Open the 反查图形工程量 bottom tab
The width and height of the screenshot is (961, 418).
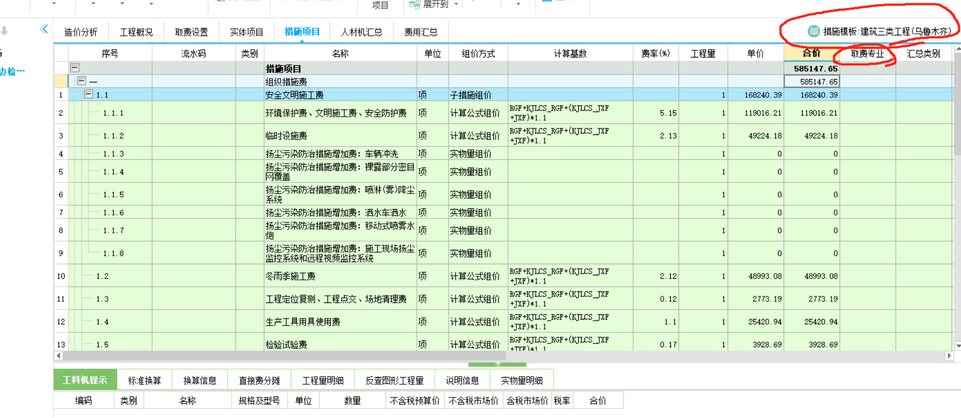[x=394, y=380]
